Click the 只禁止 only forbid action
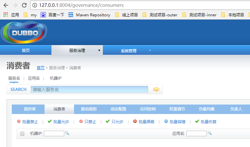Viewport: 250px width, 147px height. coord(88,122)
